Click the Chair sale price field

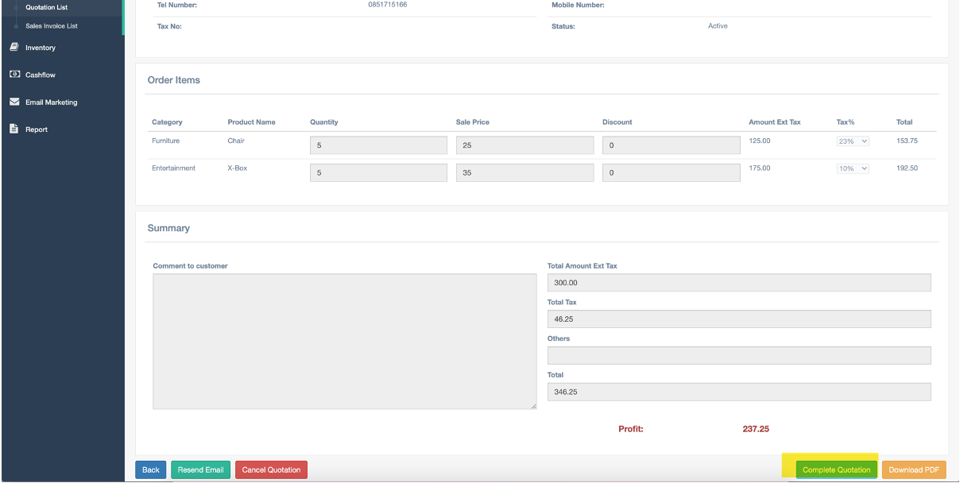click(x=525, y=145)
